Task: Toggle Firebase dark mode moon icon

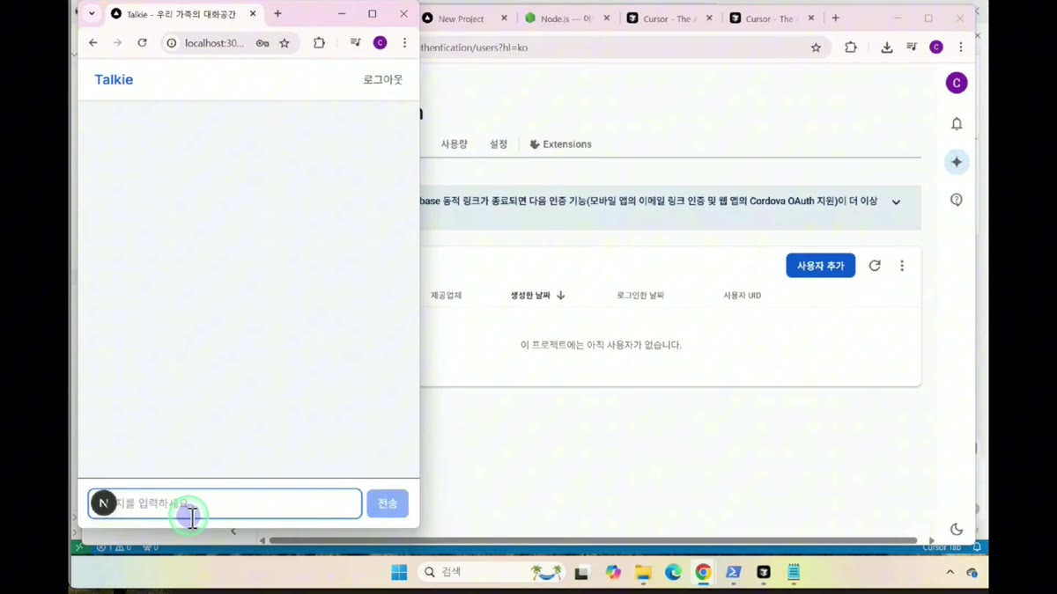Action: point(957,529)
